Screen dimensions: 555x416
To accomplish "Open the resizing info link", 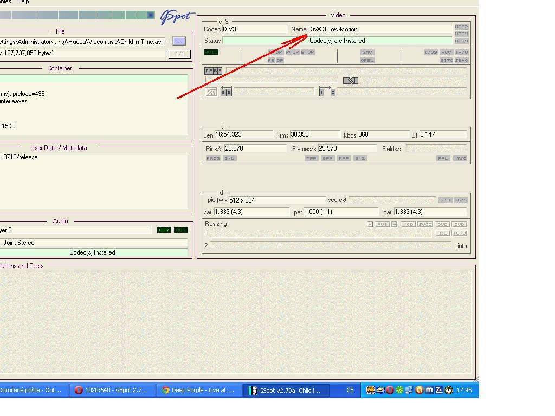I will pos(462,246).
